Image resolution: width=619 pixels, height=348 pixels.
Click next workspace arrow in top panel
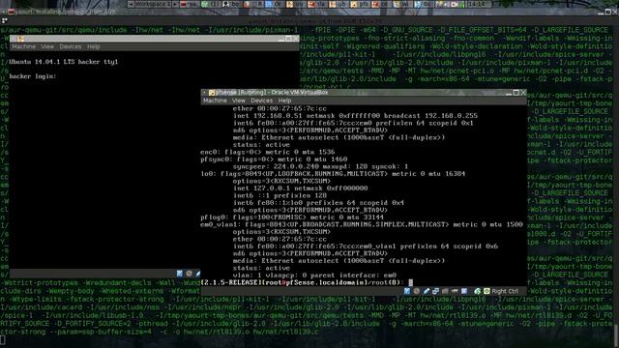coord(175,4)
